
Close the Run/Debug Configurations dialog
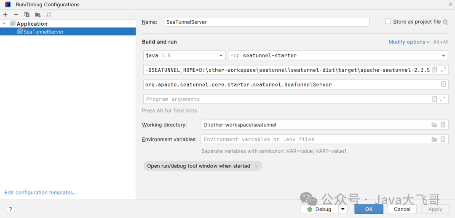coord(450,4)
